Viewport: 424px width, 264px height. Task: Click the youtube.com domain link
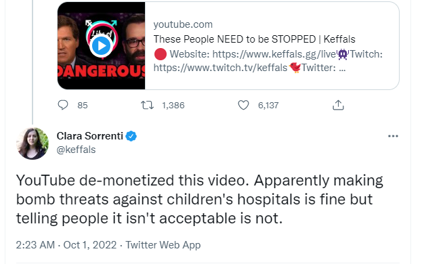pyautogui.click(x=183, y=24)
